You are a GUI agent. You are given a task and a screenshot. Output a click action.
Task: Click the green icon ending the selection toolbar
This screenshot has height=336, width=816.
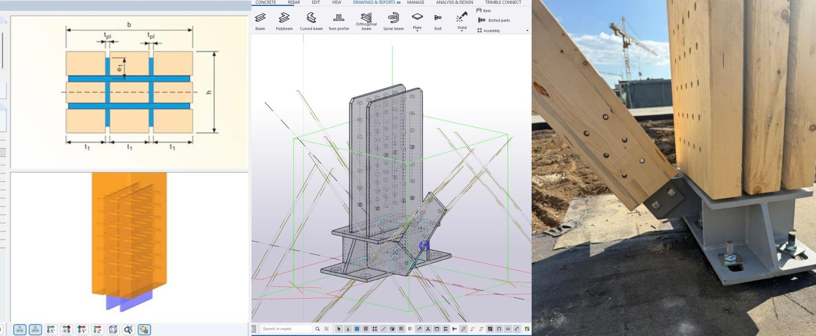click(x=527, y=329)
